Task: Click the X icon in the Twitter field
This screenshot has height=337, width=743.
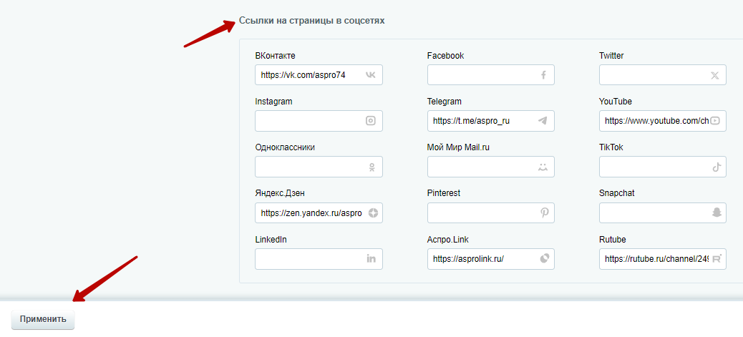Action: click(715, 75)
